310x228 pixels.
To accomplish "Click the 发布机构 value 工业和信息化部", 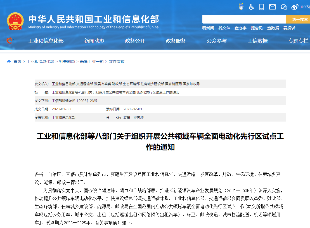I will click(63, 118).
